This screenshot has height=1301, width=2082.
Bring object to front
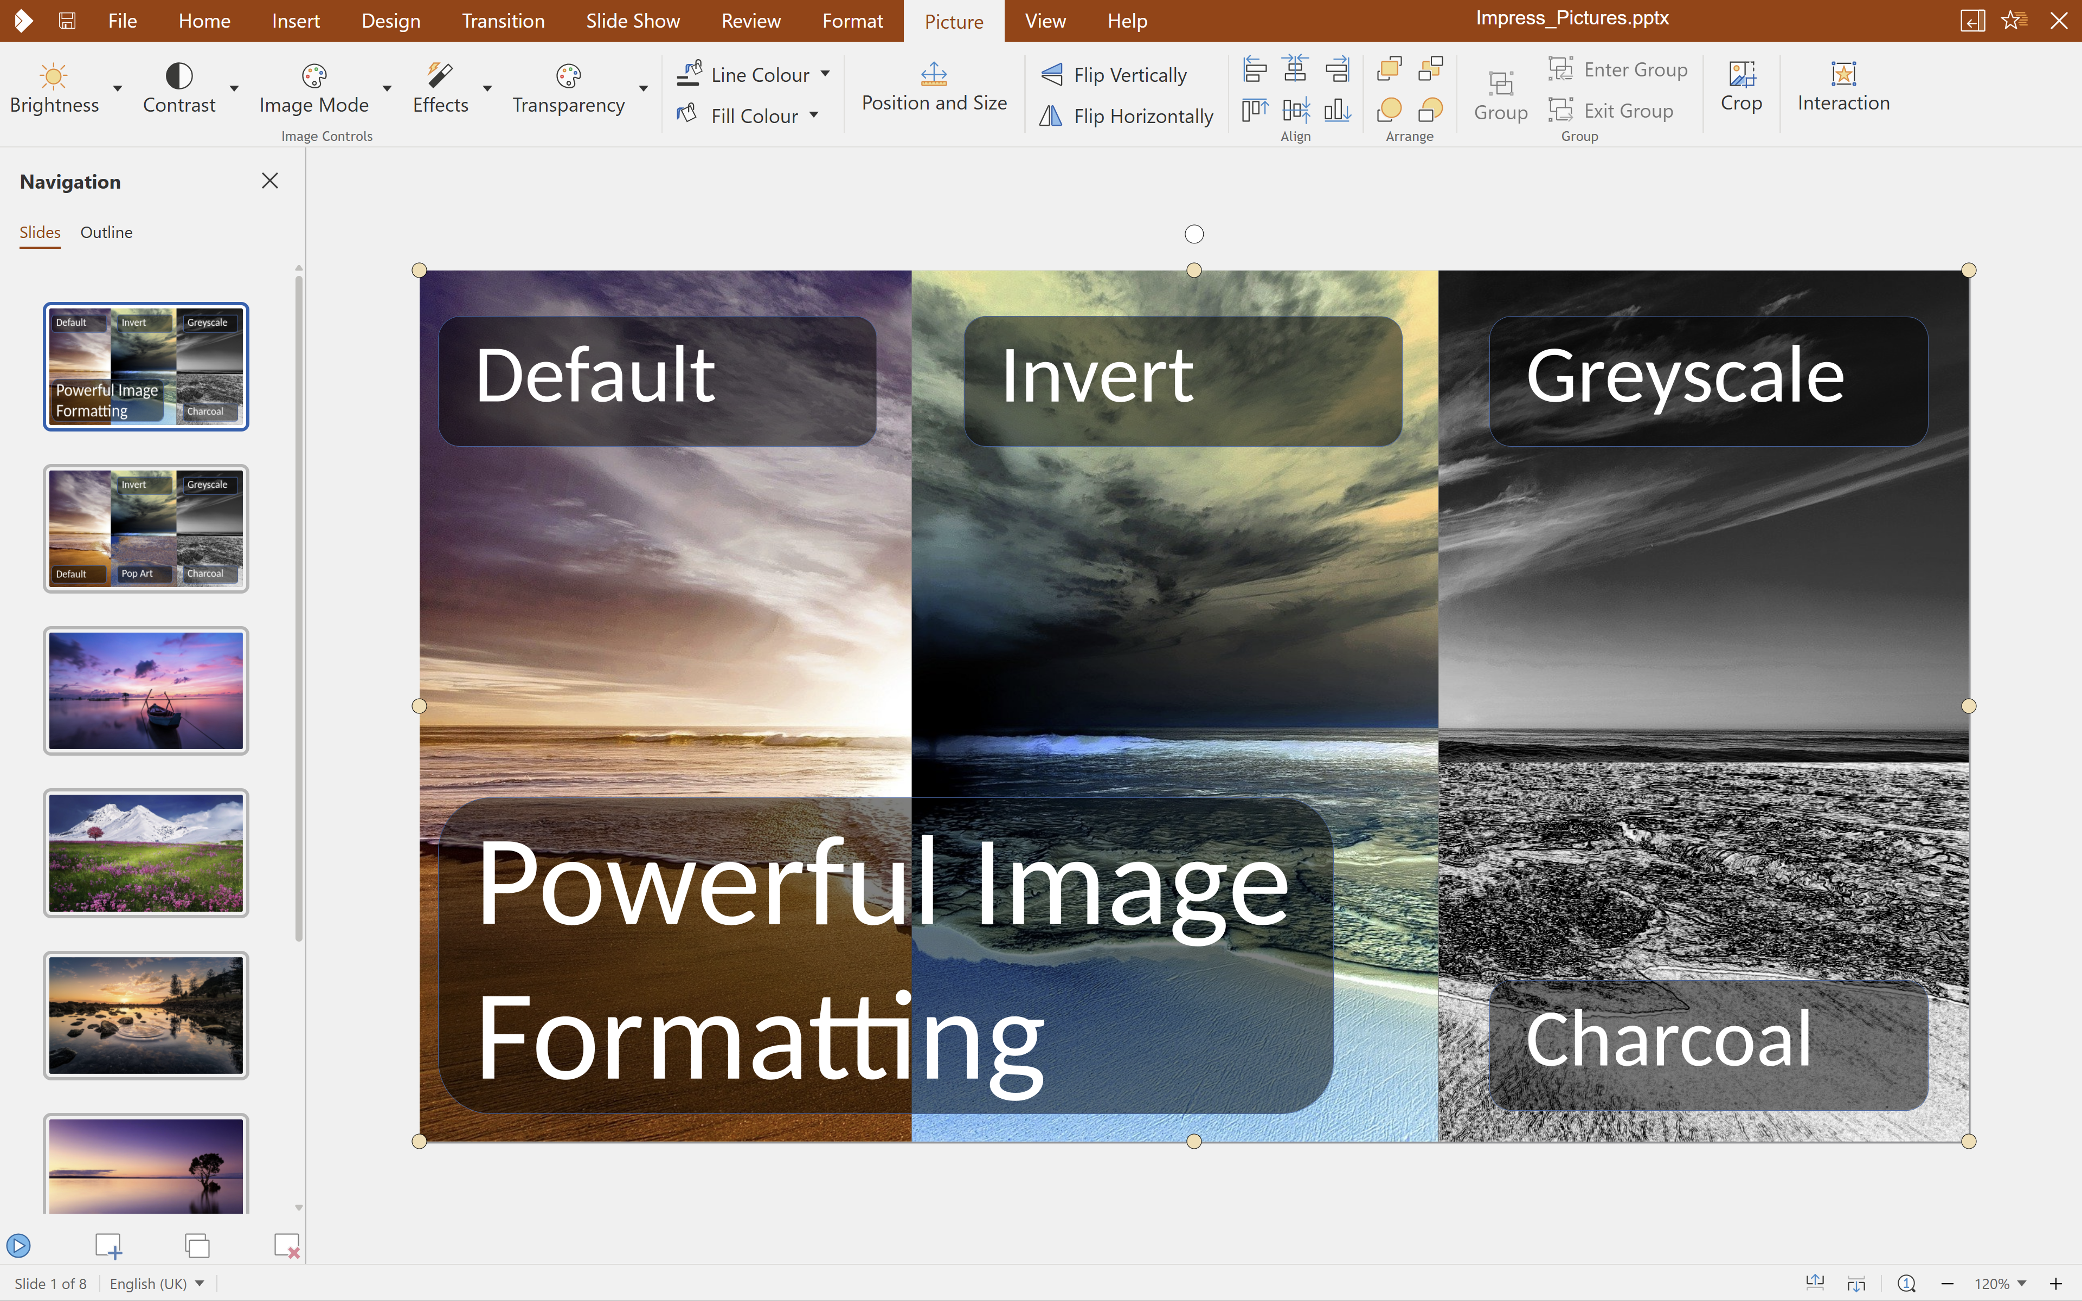(1390, 69)
